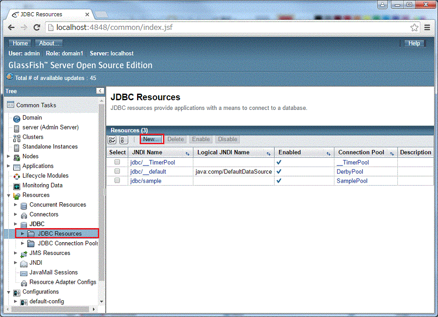Click the Disable button in toolbar
The height and width of the screenshot is (317, 438).
pyautogui.click(x=228, y=139)
